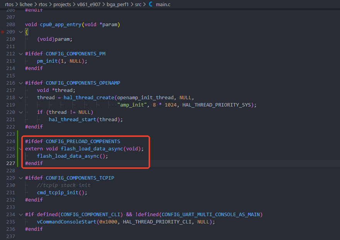The image size is (340, 240).
Task: Toggle the red breakpoint dot at line 209
Action: (x=3, y=32)
